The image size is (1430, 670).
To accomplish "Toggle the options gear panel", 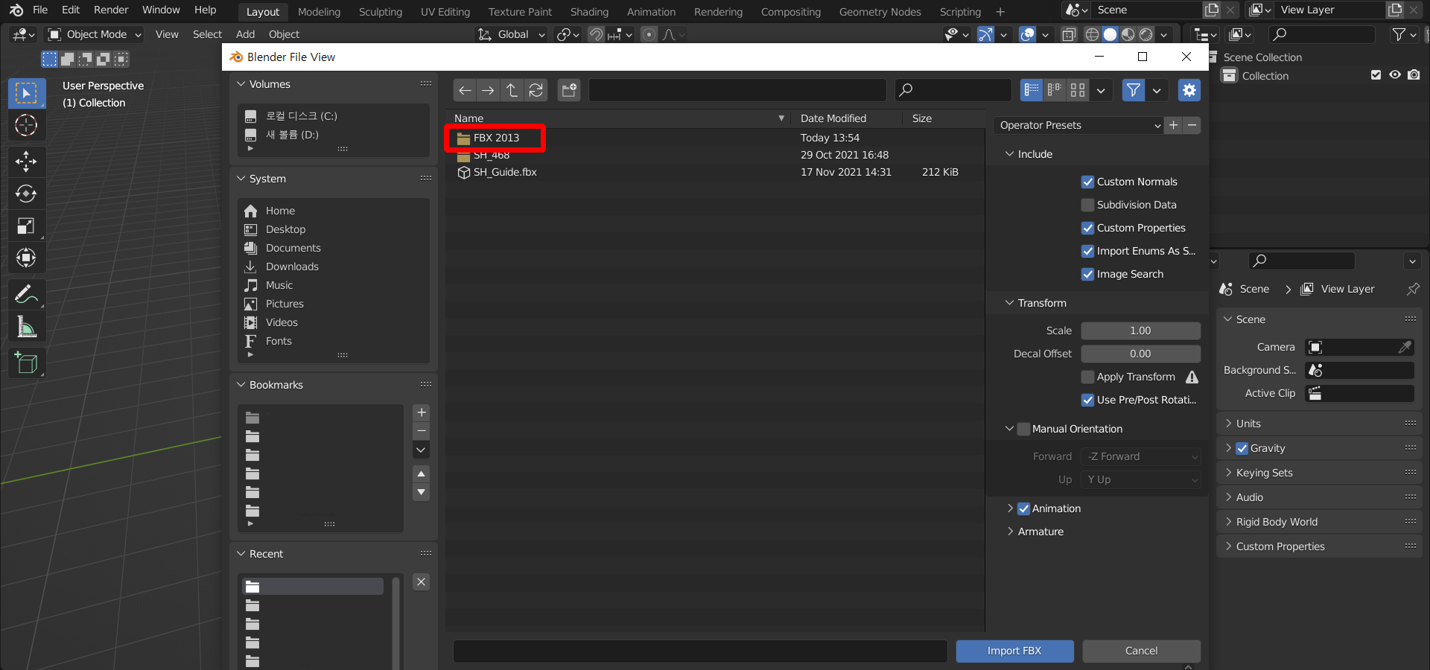I will click(1189, 90).
